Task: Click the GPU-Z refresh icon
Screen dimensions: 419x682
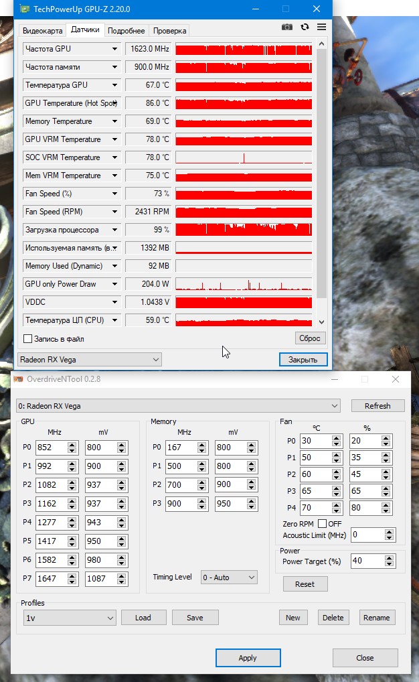Action: pyautogui.click(x=305, y=27)
